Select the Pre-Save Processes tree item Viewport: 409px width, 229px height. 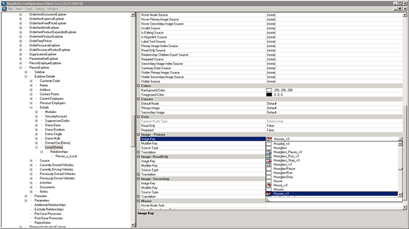(48, 213)
